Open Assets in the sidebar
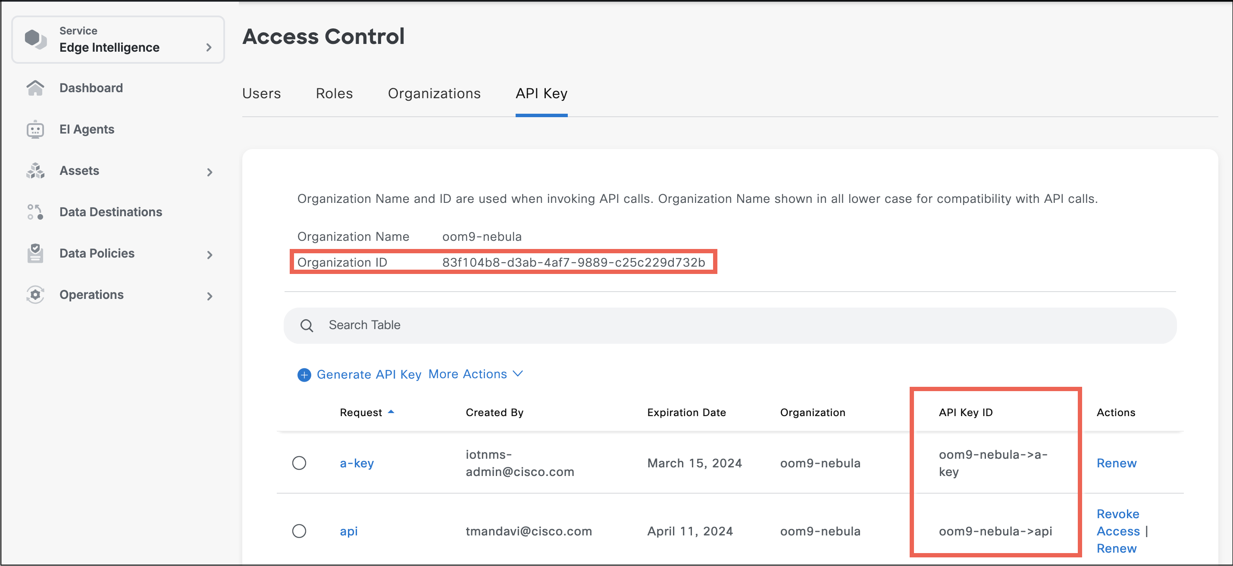 tap(79, 171)
